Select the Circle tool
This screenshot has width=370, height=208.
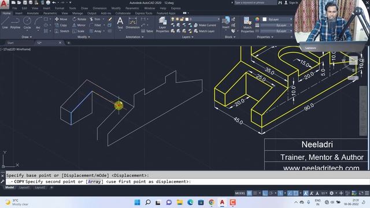[x=27, y=23]
